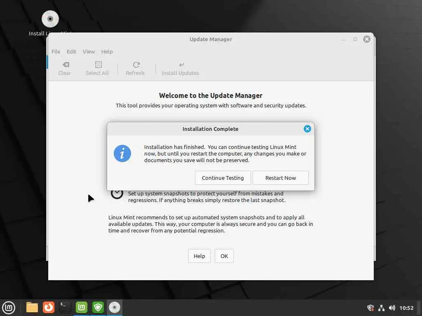Viewport: 422px width, 316px height.
Task: Open the Terminal from the taskbar
Action: tap(65, 308)
